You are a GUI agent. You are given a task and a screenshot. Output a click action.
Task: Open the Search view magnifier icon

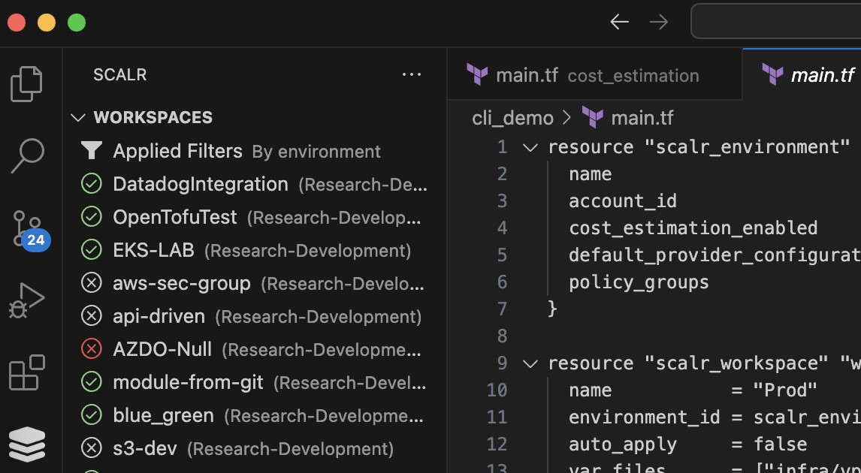(x=26, y=156)
